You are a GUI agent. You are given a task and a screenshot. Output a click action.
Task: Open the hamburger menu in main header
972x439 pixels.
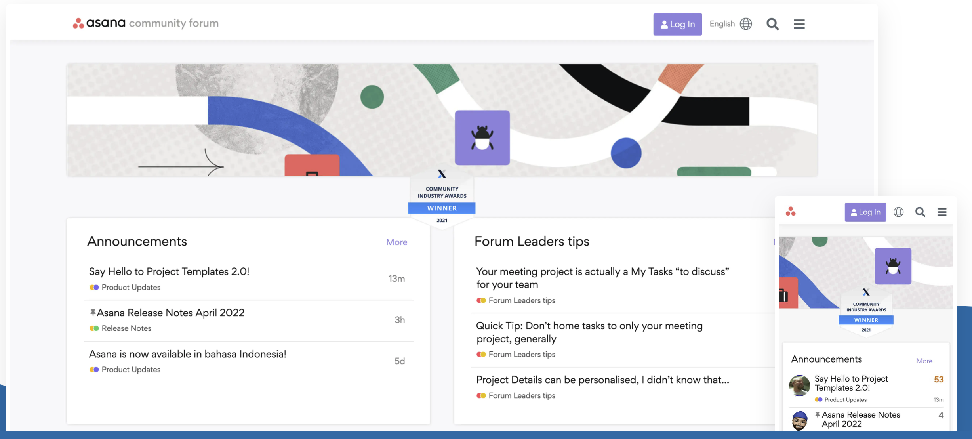tap(799, 24)
